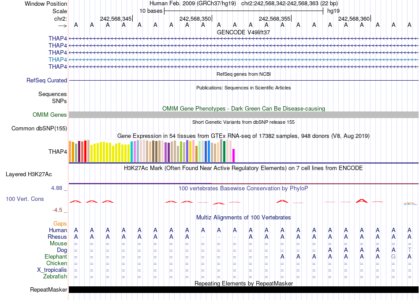Select the RepeatMasker label at the bottom left
Viewport: 419px width, 300px height.
click(x=49, y=290)
